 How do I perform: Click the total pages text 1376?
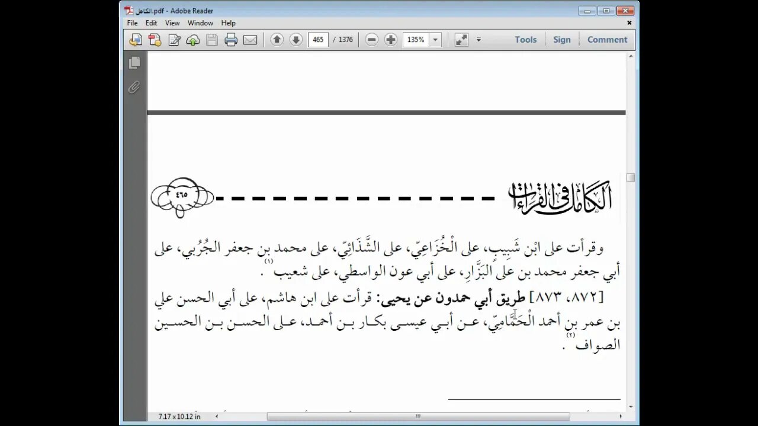click(346, 40)
